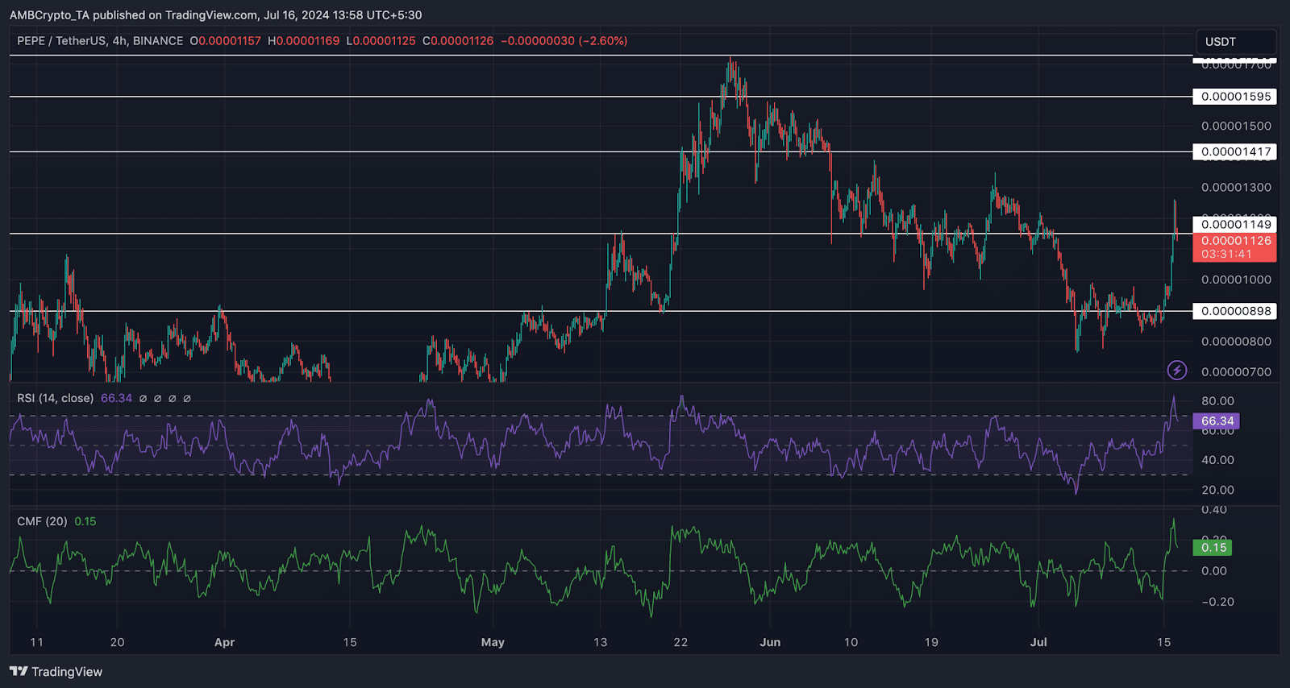1290x688 pixels.
Task: Click the Jun date label on time axis
Action: point(770,642)
